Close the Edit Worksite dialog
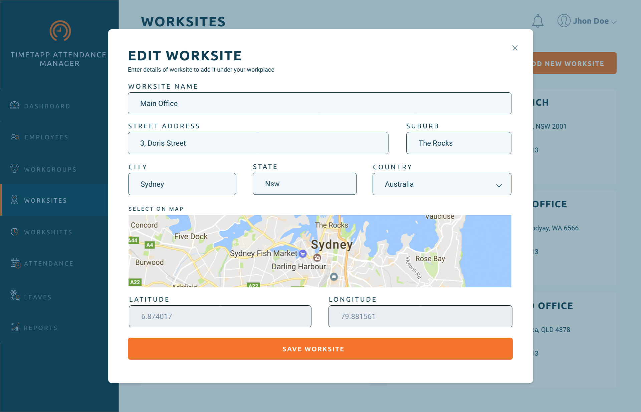 click(515, 48)
